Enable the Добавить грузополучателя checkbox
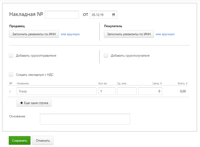200x147 pixels. (x=106, y=56)
